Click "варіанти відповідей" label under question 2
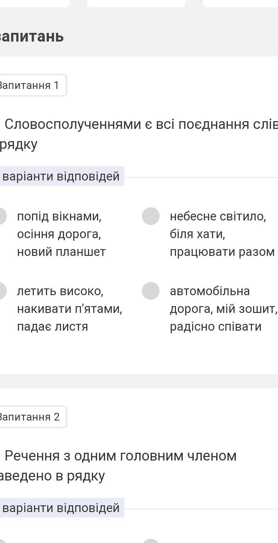The image size is (278, 543). (x=61, y=508)
